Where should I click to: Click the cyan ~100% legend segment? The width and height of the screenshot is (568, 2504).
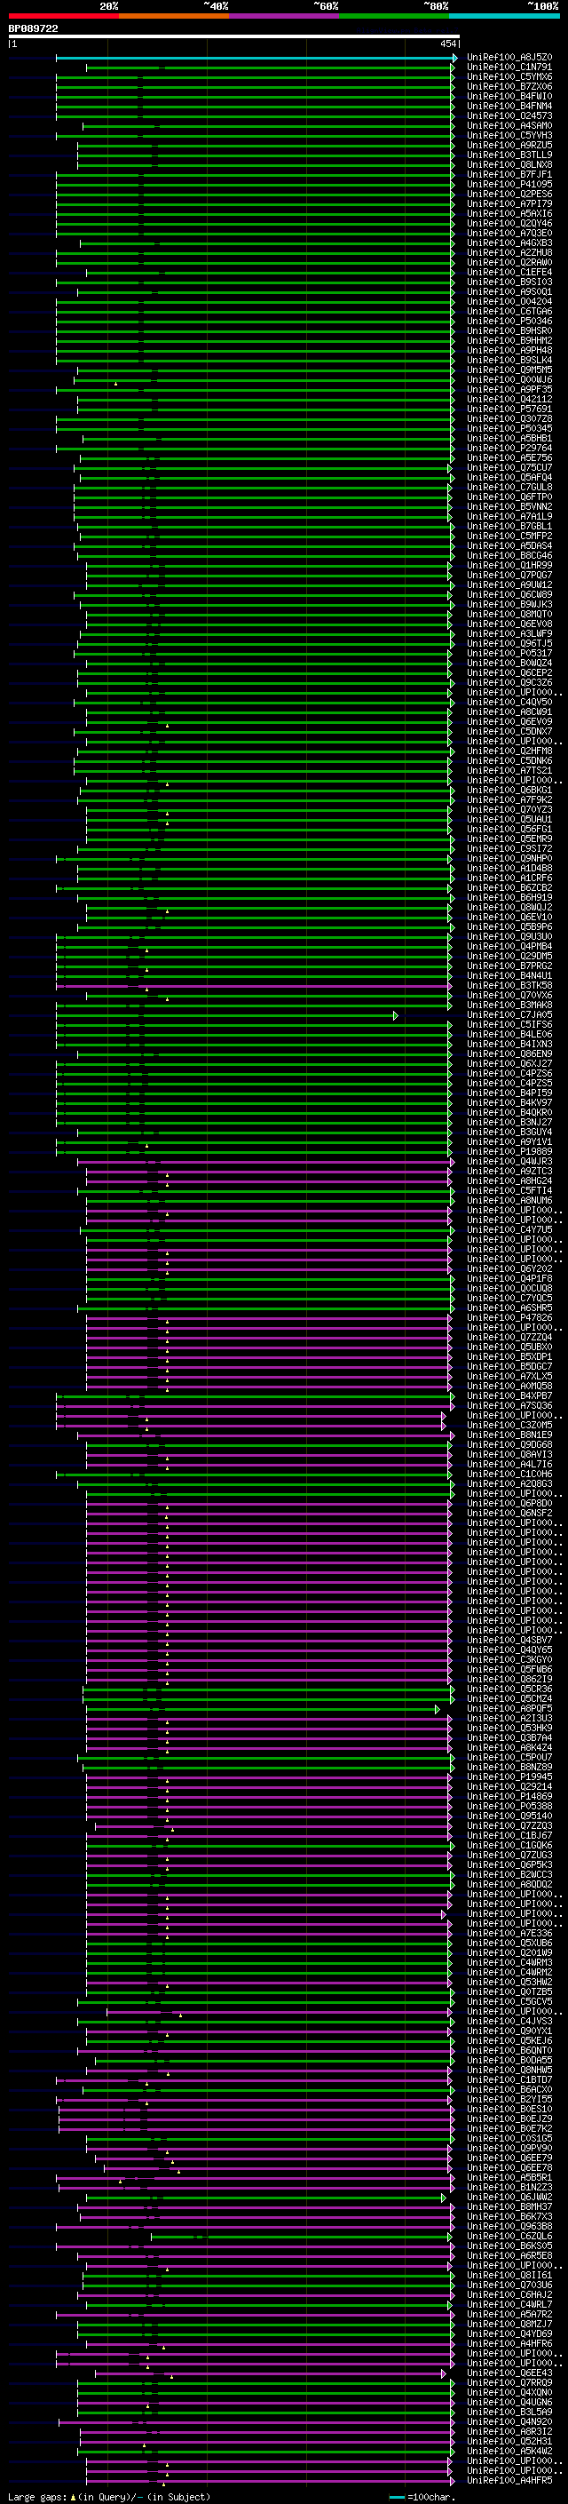504,16
